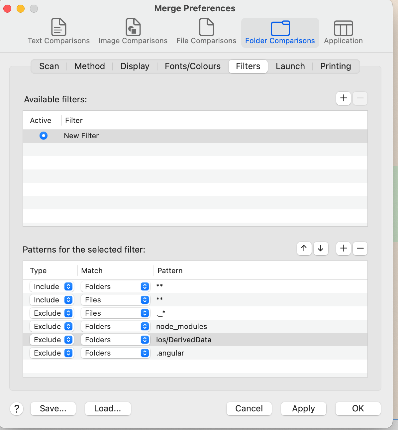The image size is (398, 430).
Task: Switch to the Scan tab
Action: coord(49,66)
